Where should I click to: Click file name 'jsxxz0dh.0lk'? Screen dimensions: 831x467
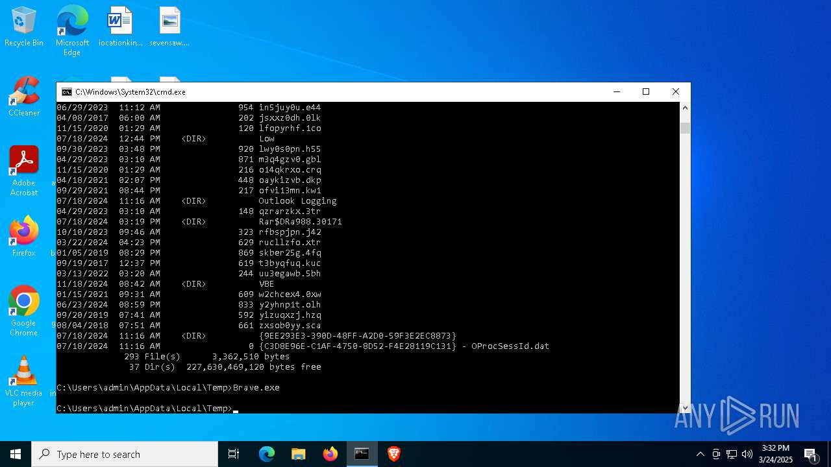click(290, 118)
